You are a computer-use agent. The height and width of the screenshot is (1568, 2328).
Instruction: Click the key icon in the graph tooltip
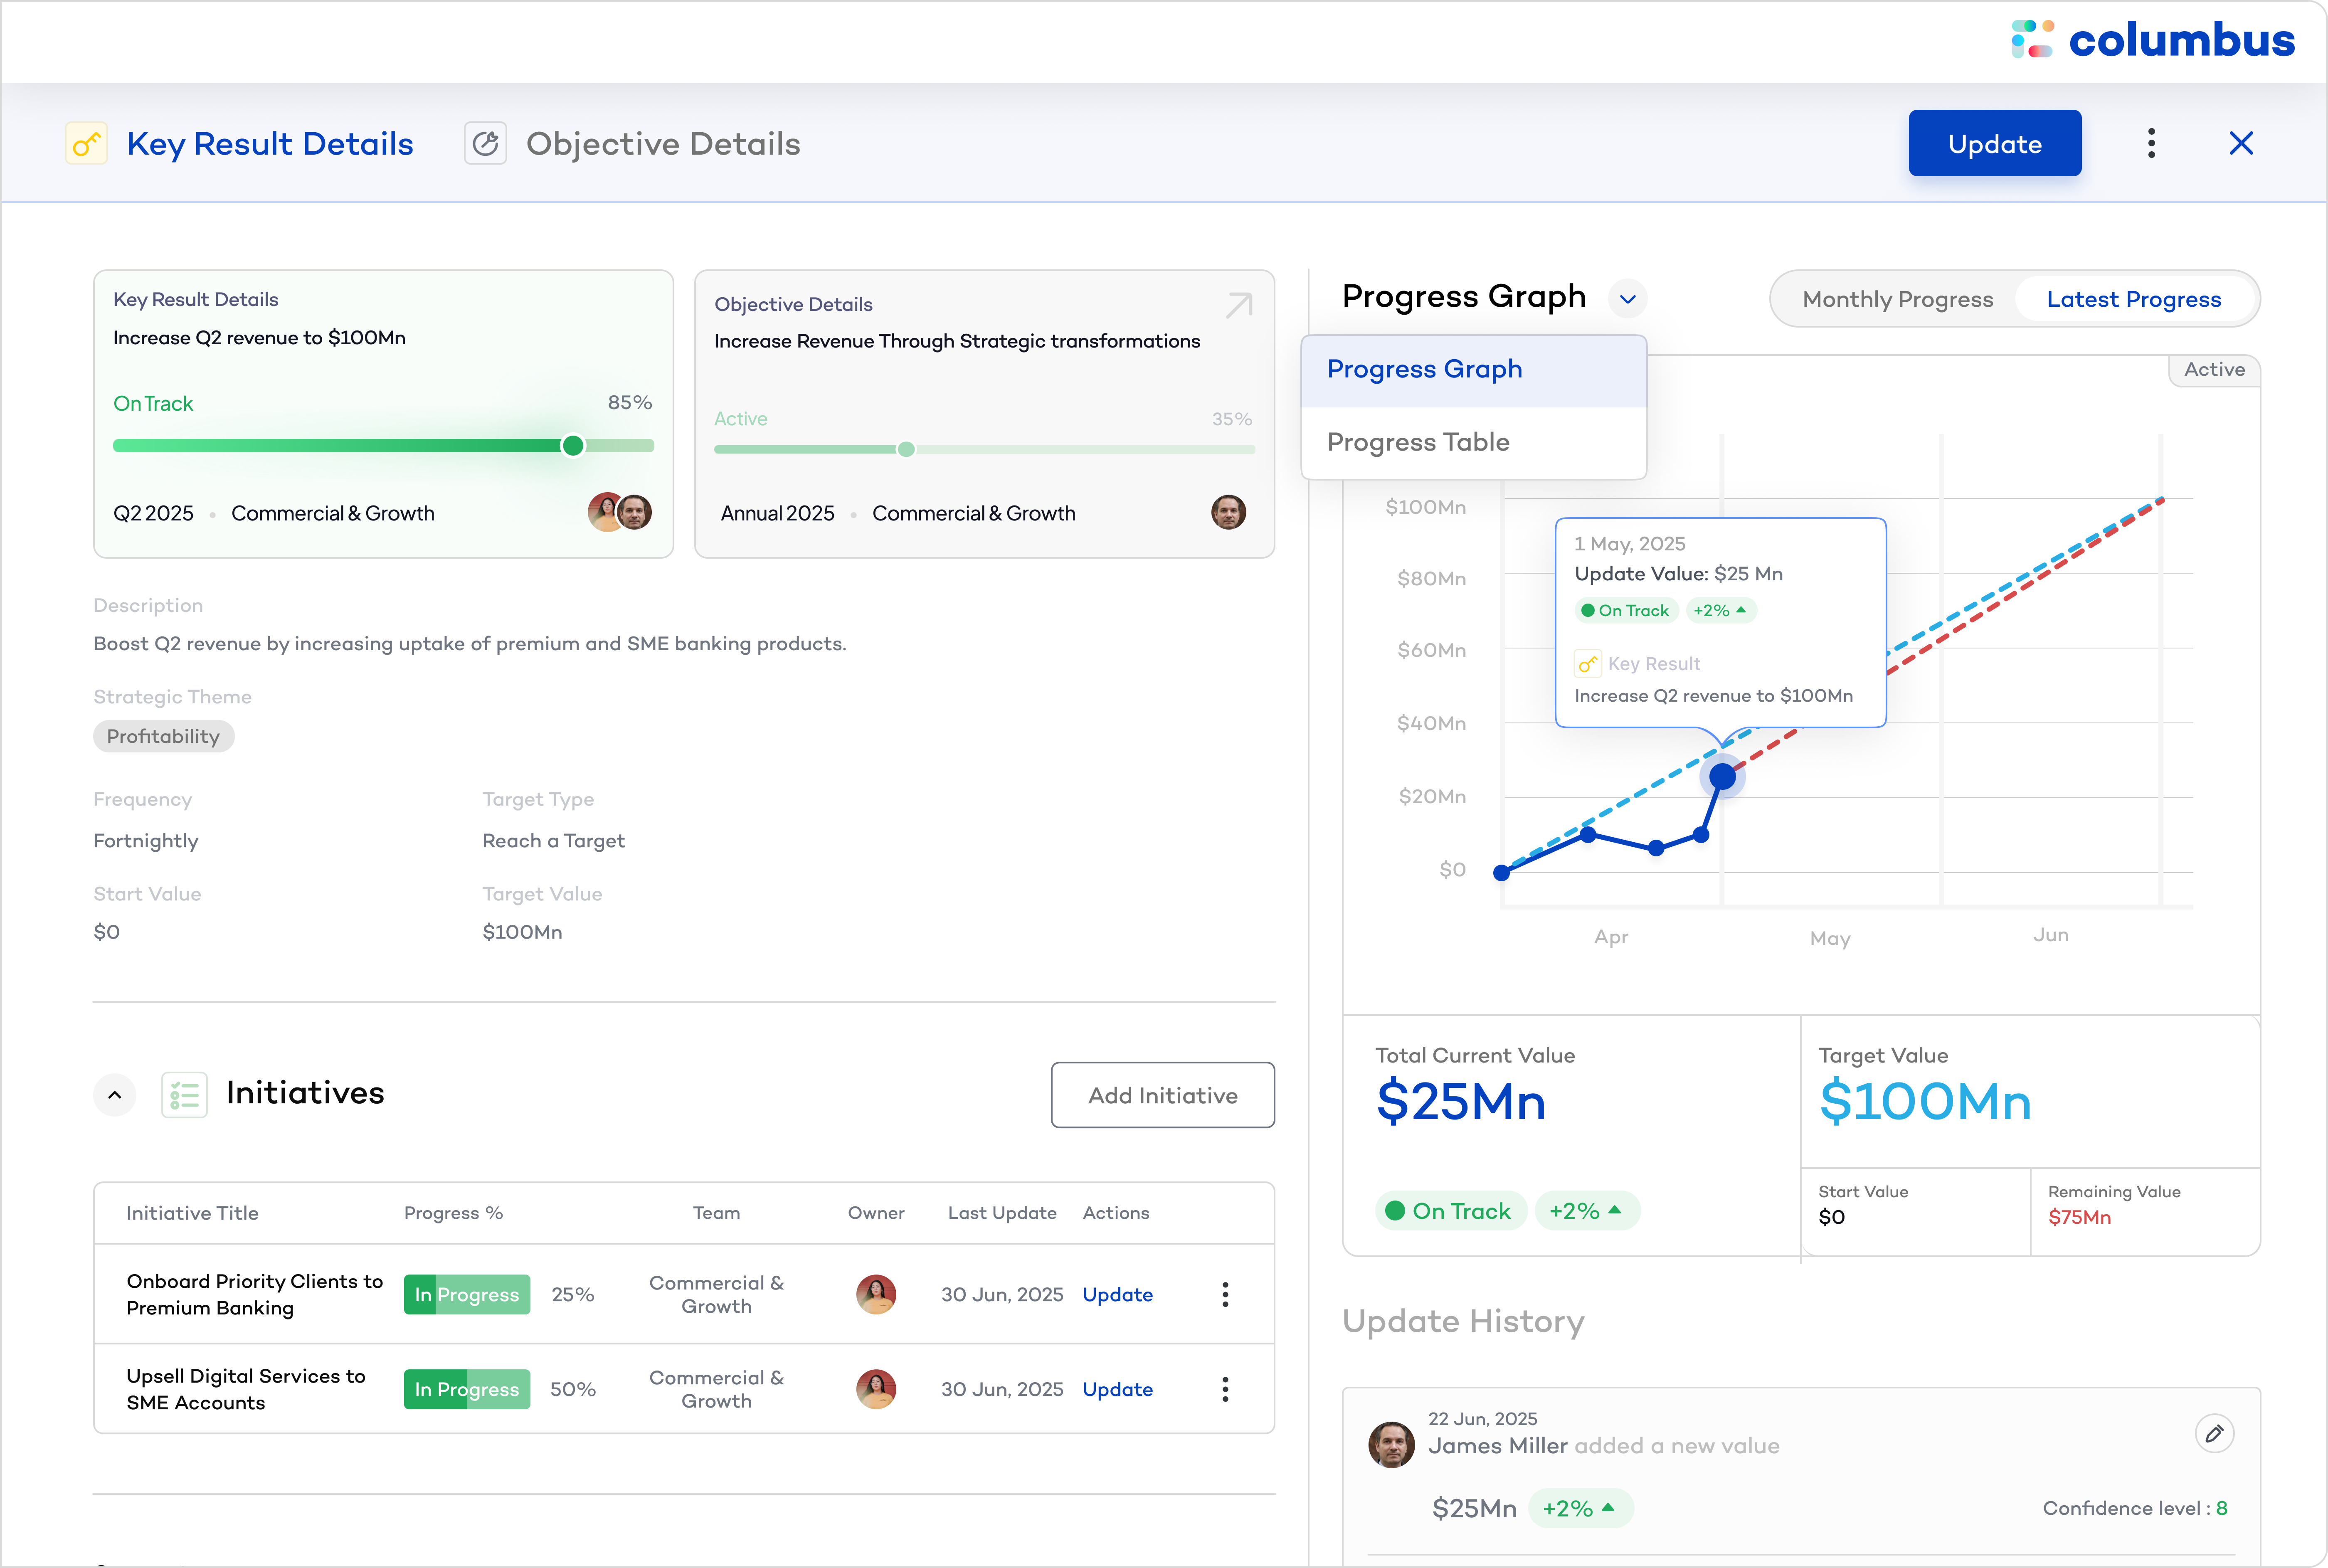(x=1588, y=663)
